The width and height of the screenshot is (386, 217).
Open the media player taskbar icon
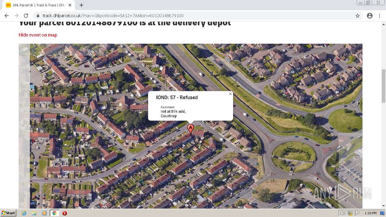pyautogui.click(x=44, y=213)
